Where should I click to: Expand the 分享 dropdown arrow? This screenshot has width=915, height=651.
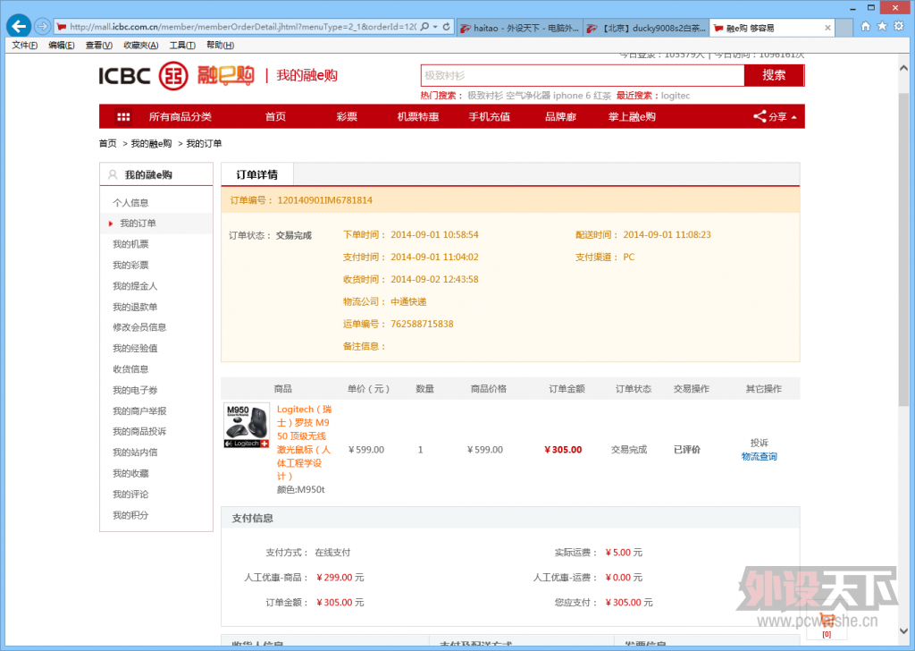pos(794,117)
